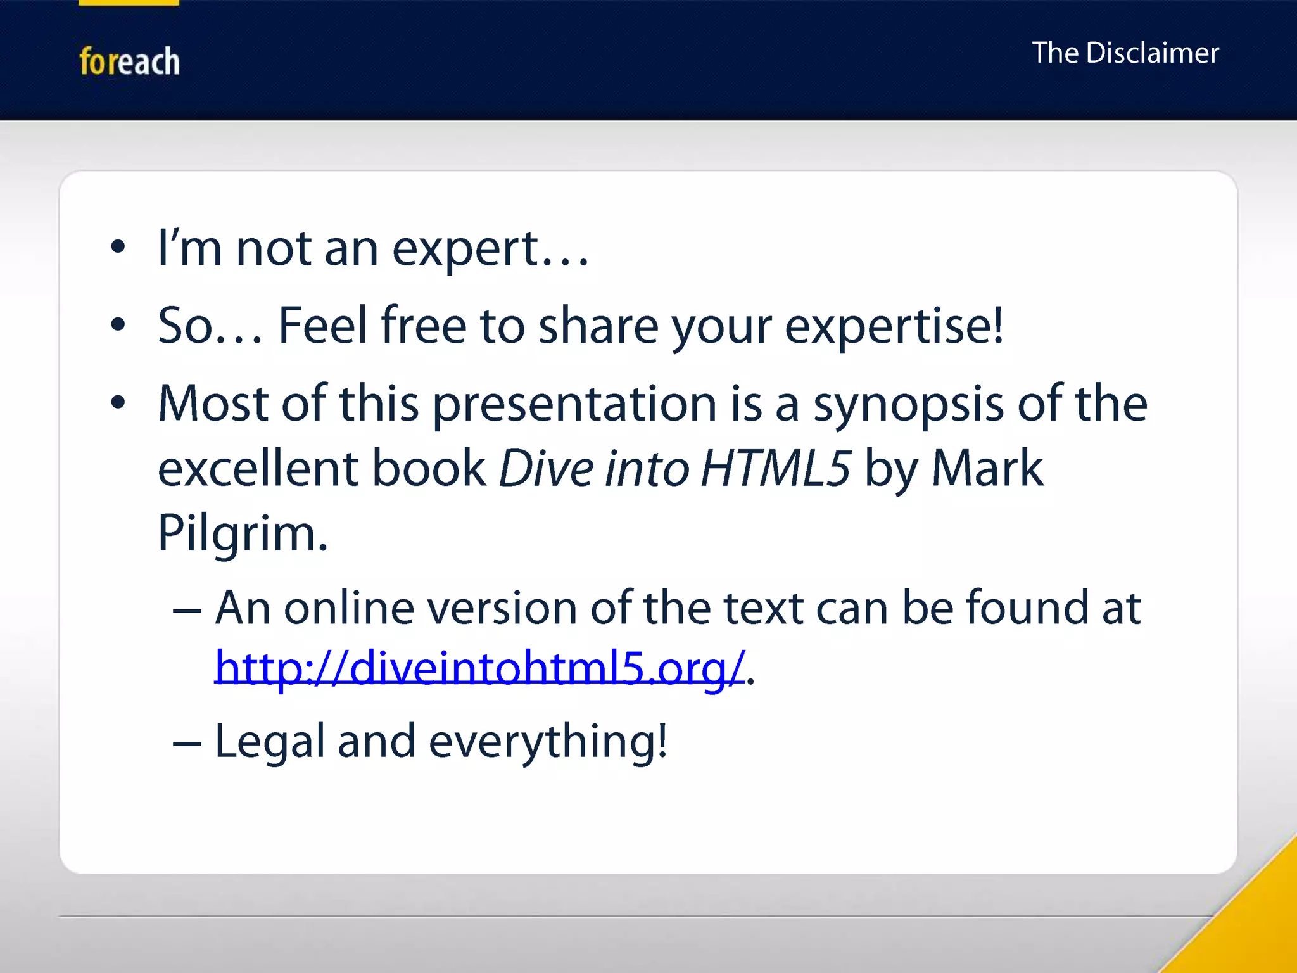1297x973 pixels.
Task: Click the foreach logo in header
Action: 129,62
